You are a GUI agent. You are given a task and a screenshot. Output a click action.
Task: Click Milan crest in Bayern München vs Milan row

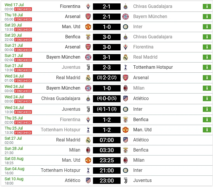click(126, 88)
